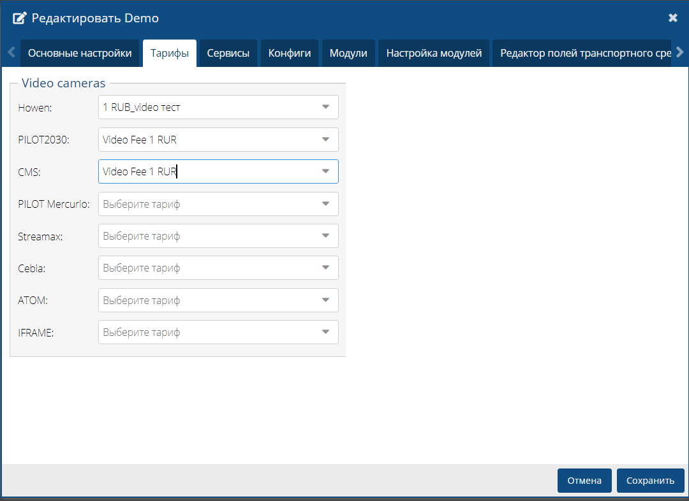Select the active Тарифы tab
This screenshot has height=501, width=689.
click(170, 53)
